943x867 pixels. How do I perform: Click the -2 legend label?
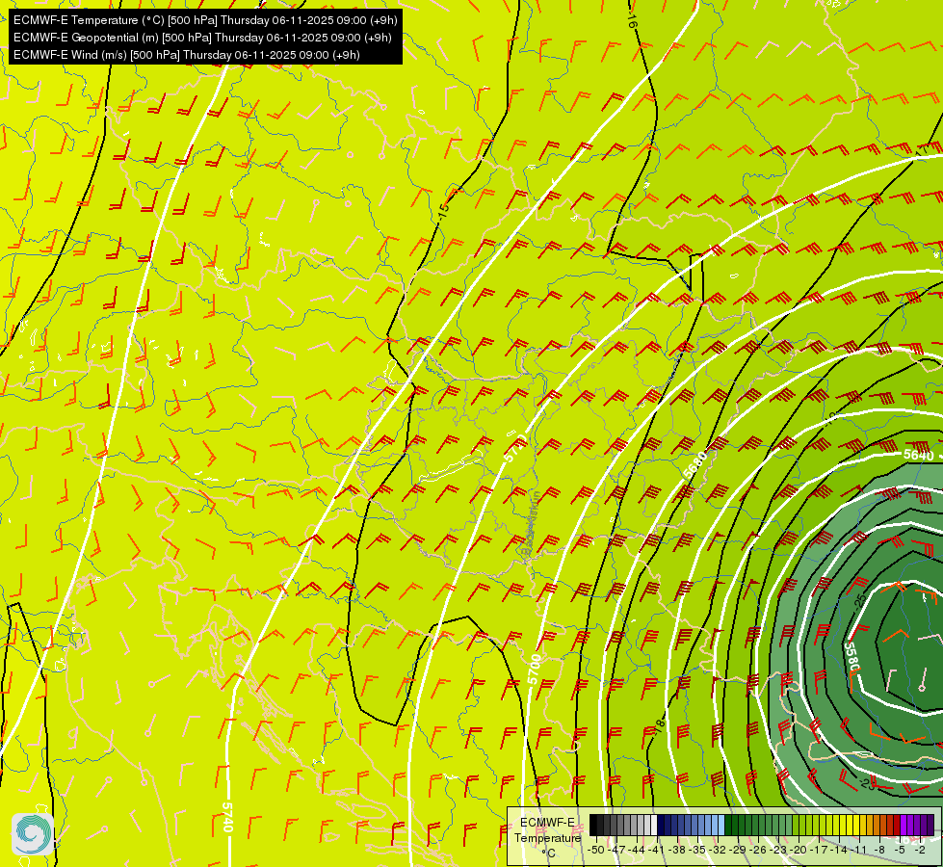[x=921, y=850]
